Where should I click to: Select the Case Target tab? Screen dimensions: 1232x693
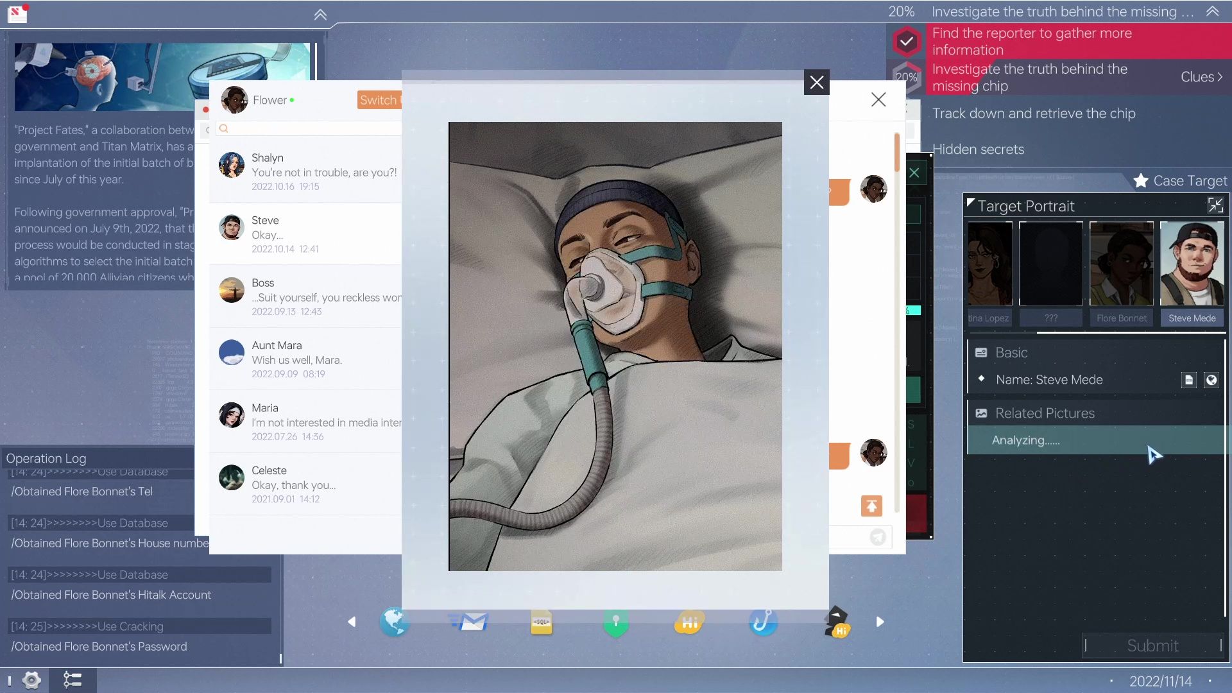[1179, 181]
